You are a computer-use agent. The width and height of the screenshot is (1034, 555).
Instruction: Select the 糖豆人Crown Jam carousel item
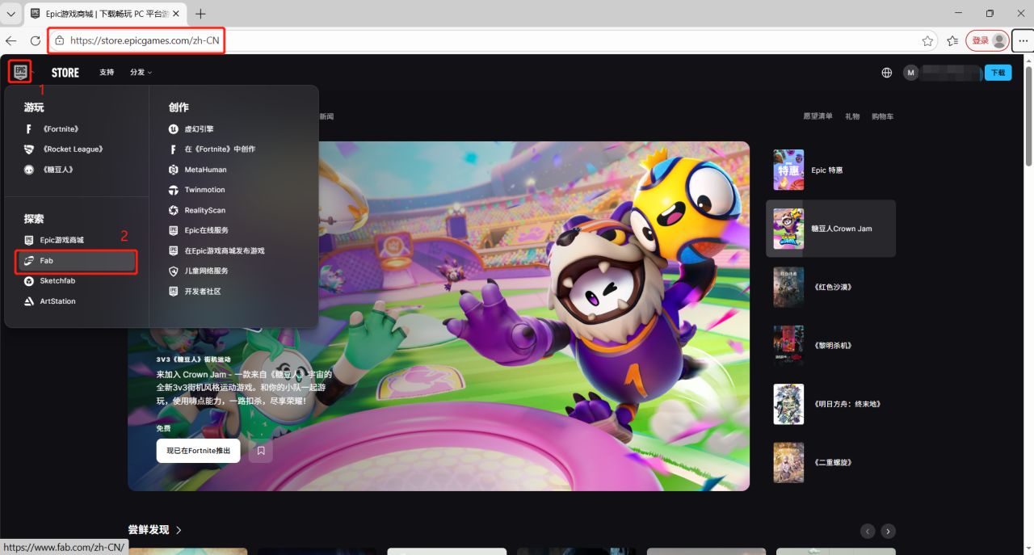(x=830, y=229)
